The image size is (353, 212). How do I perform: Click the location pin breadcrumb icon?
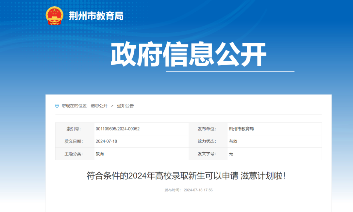(x=56, y=106)
